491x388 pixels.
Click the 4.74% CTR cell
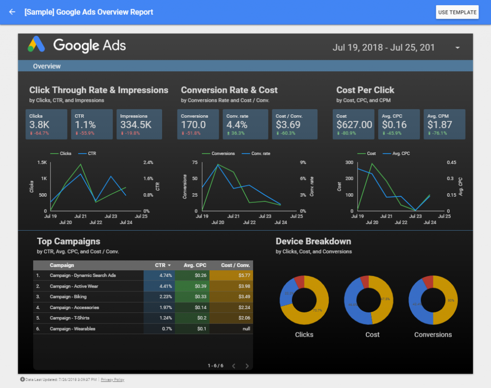tap(159, 276)
